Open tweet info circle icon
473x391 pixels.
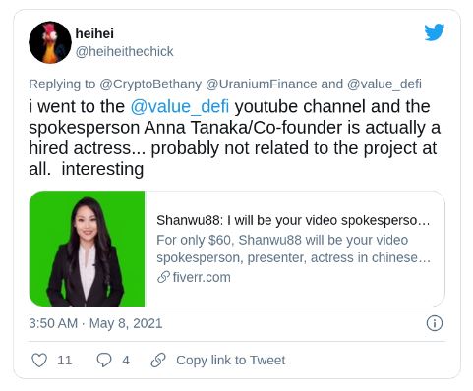pos(435,323)
